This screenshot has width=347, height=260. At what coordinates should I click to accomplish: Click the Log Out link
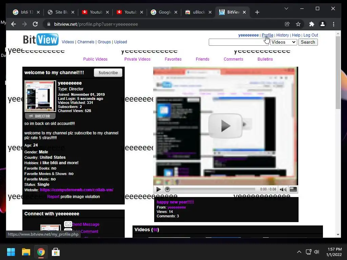pyautogui.click(x=310, y=35)
